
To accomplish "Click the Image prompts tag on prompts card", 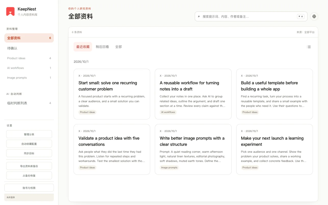I will point(169,168).
